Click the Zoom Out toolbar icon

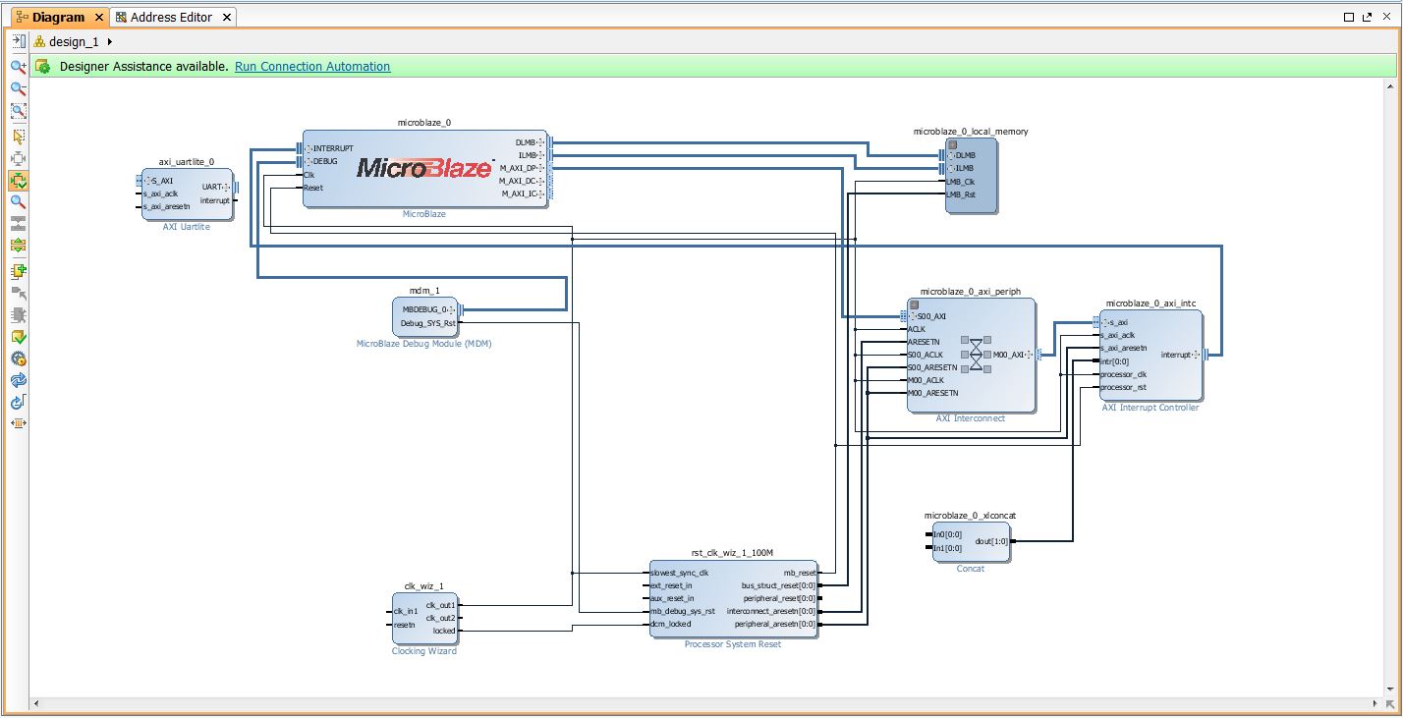click(x=18, y=89)
